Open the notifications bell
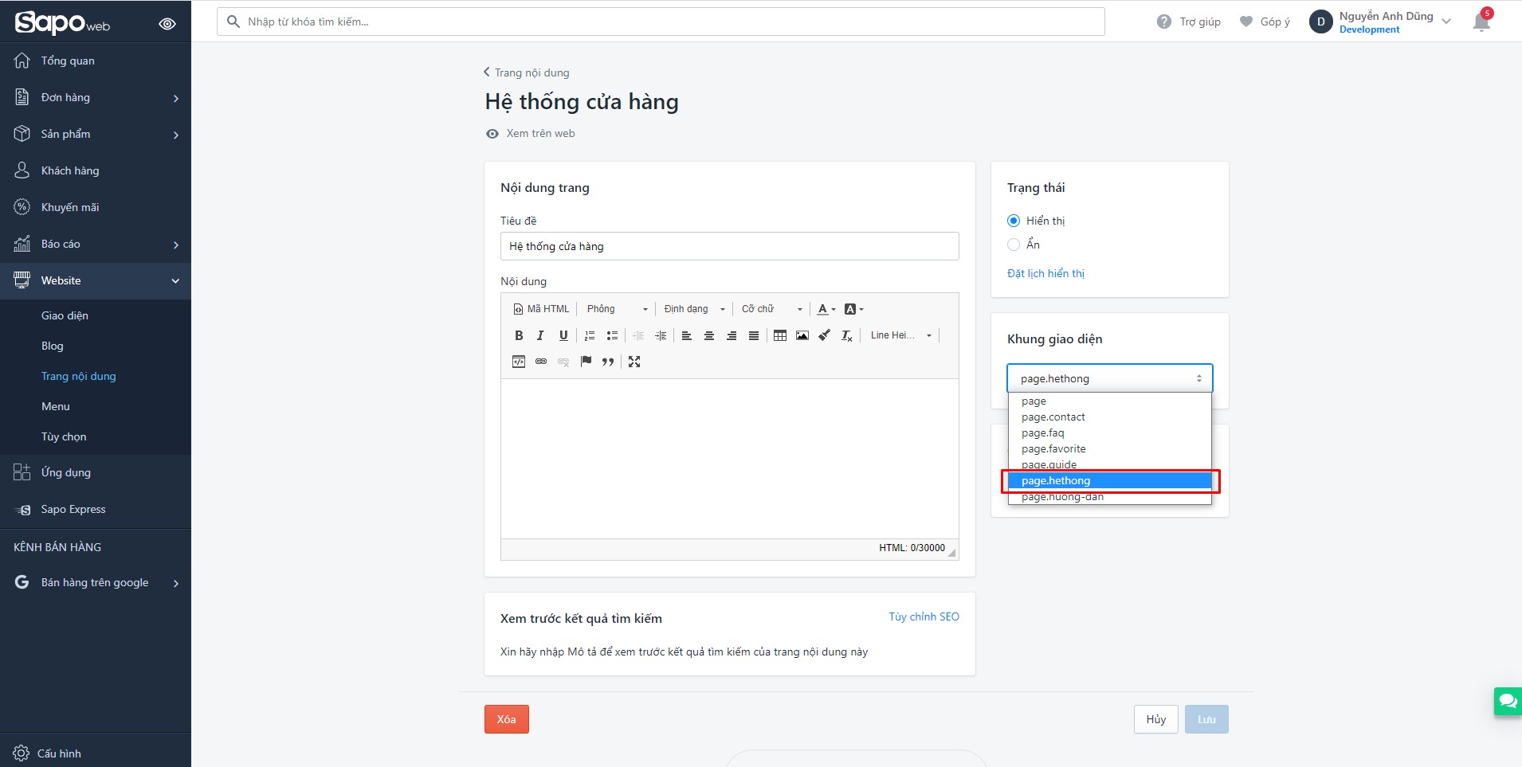This screenshot has height=767, width=1522. point(1481,21)
